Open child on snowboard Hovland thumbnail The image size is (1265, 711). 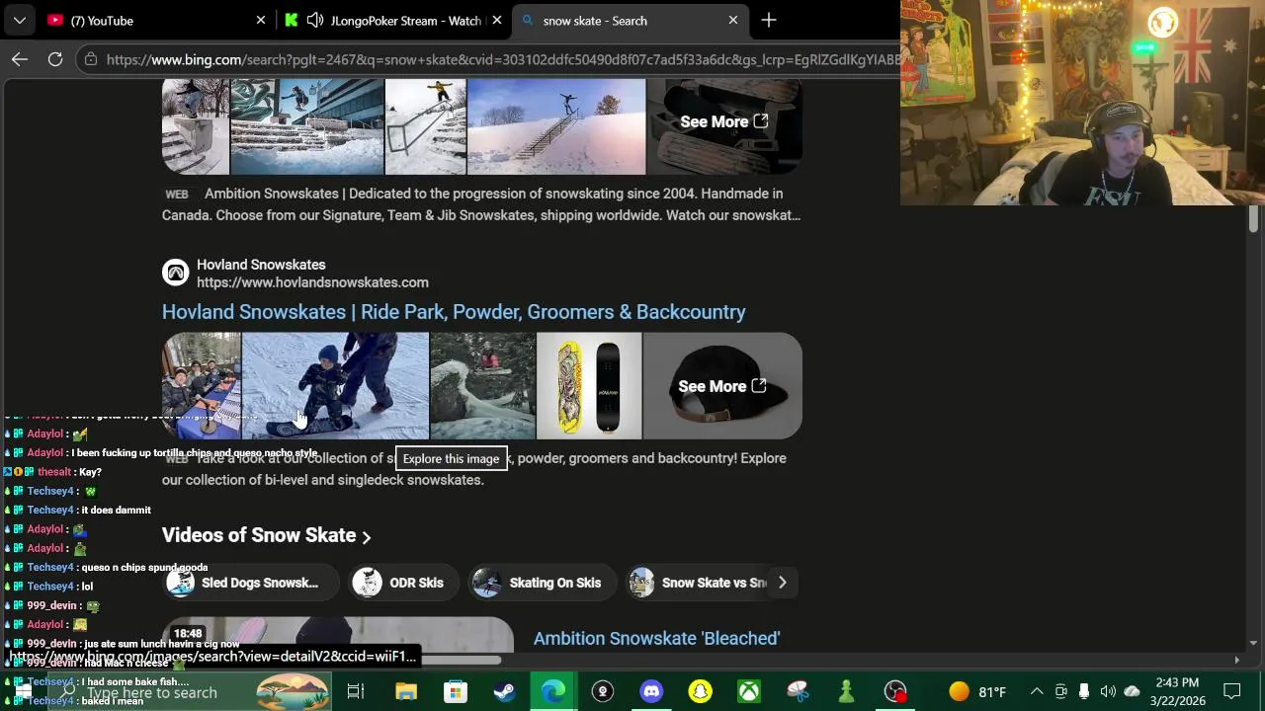coord(335,385)
